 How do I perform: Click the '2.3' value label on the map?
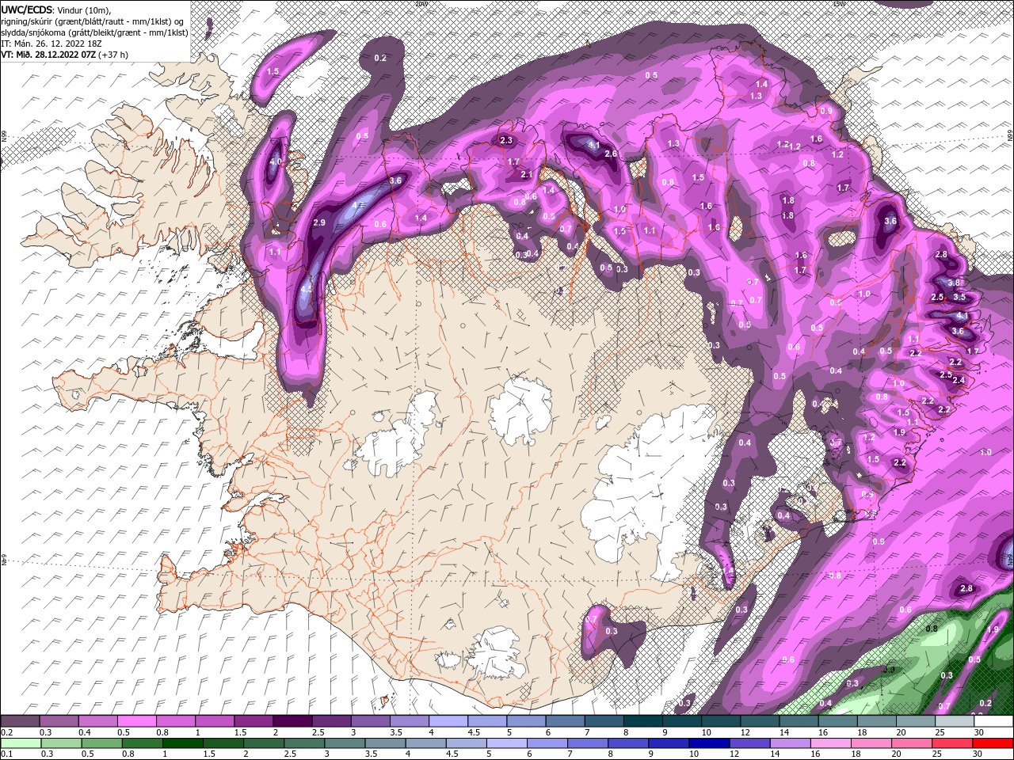(506, 140)
